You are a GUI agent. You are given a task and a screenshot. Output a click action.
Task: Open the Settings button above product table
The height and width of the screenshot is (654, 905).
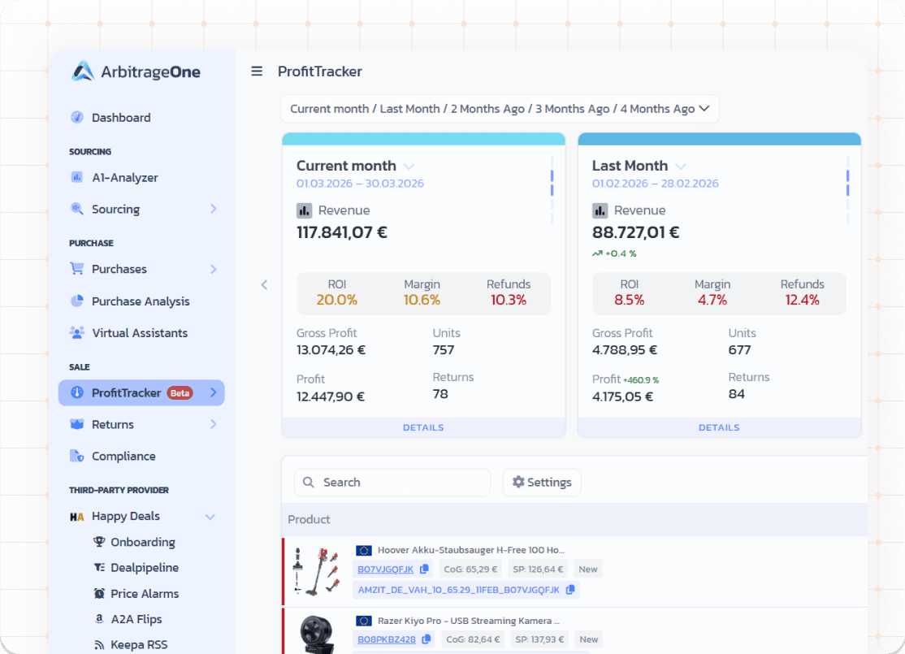pyautogui.click(x=541, y=482)
